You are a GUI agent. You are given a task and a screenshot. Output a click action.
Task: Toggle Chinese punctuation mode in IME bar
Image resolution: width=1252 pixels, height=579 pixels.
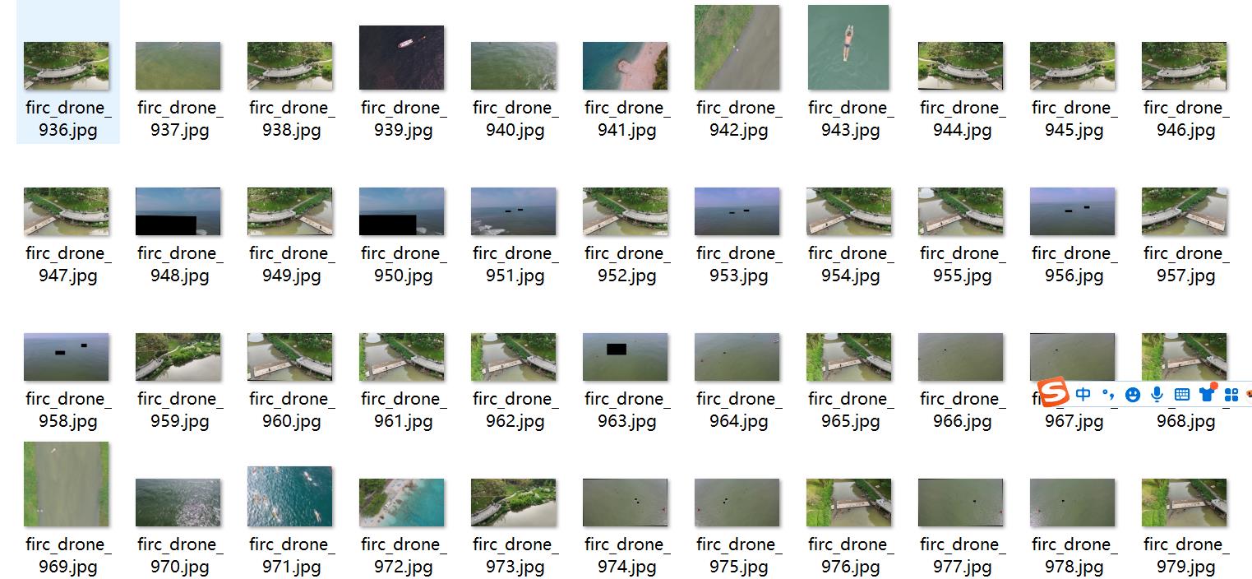pos(1108,395)
